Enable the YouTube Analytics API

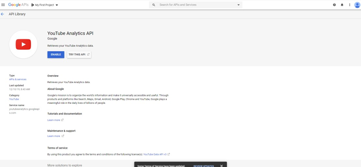pos(56,55)
